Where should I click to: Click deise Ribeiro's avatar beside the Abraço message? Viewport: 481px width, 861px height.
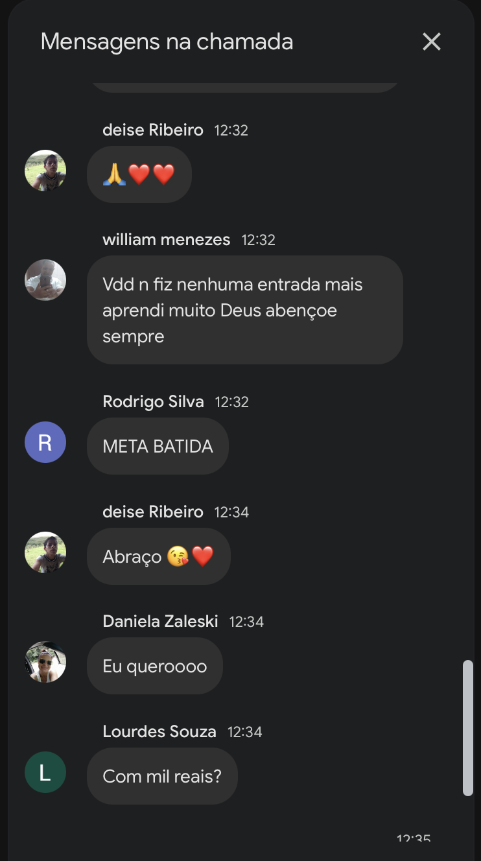45,552
